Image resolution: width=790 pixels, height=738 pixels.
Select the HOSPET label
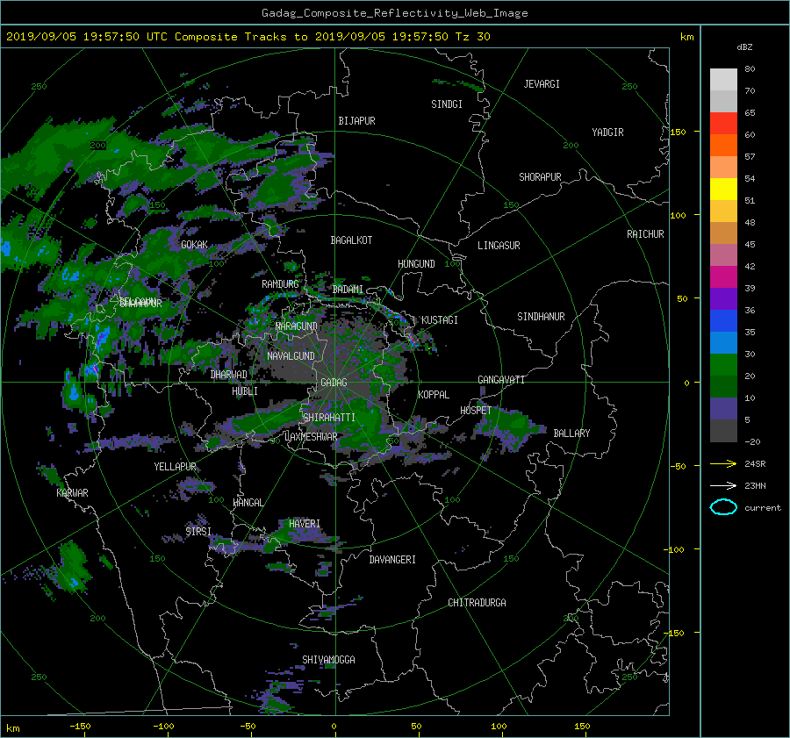click(476, 411)
